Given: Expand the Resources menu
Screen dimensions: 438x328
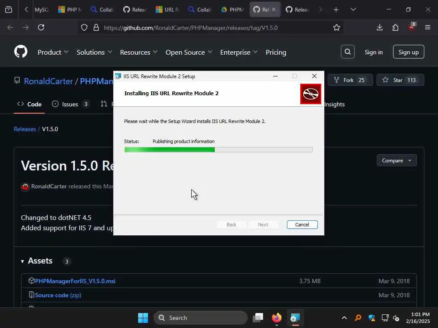Looking at the screenshot, I should coord(139,52).
